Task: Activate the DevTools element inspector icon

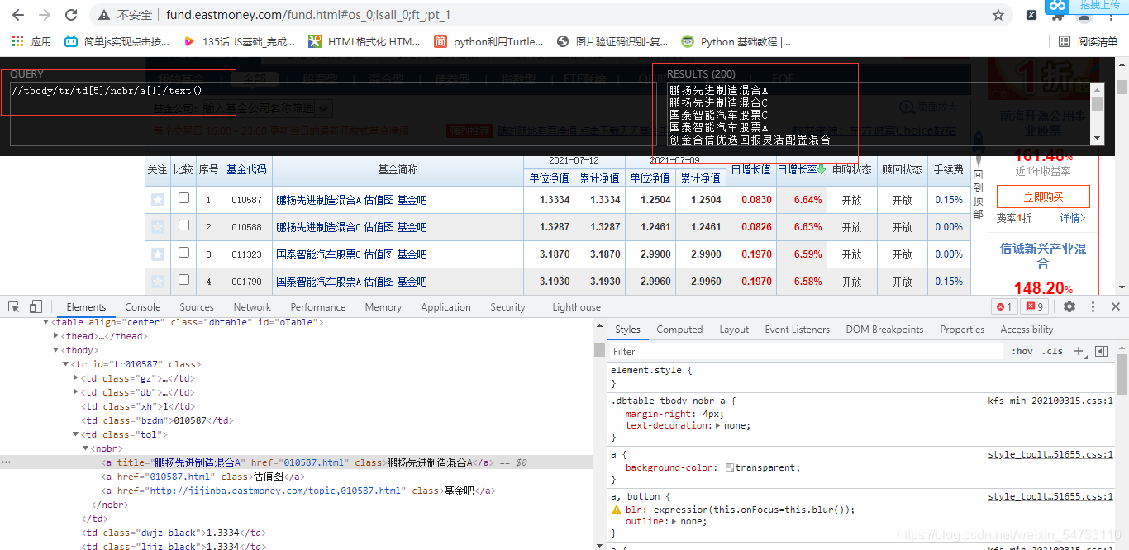Action: (x=14, y=306)
